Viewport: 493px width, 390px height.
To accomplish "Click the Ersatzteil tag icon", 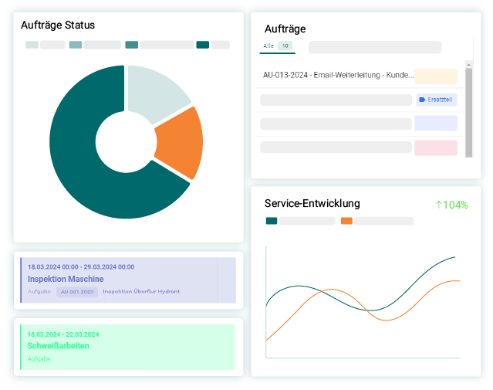I will (422, 100).
